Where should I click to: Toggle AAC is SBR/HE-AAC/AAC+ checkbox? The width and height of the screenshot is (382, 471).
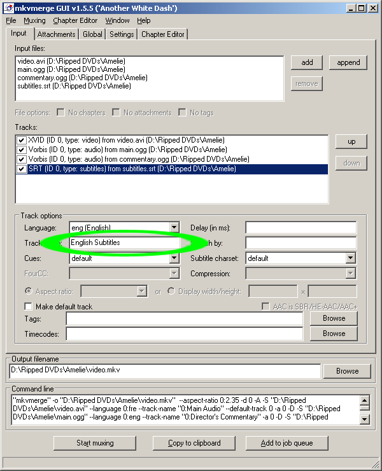(265, 306)
